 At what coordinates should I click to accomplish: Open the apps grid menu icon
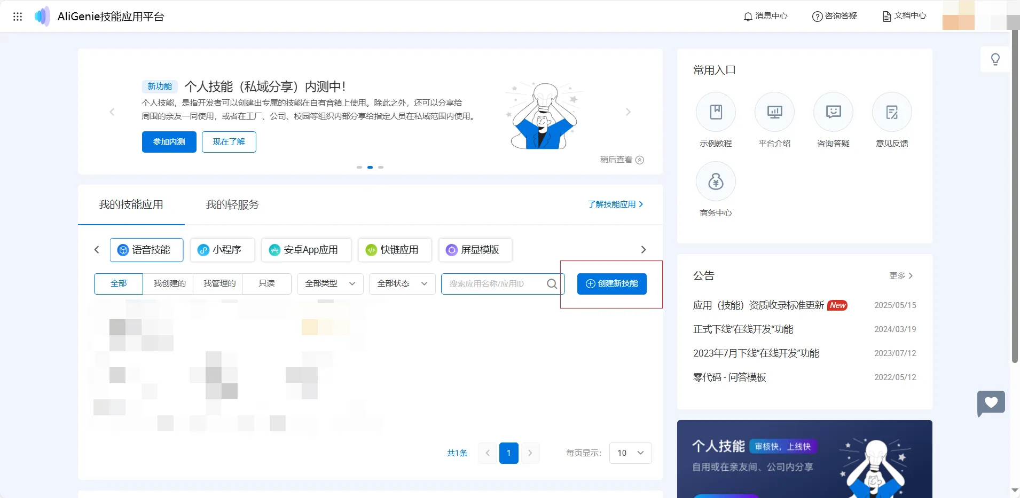[x=18, y=17]
